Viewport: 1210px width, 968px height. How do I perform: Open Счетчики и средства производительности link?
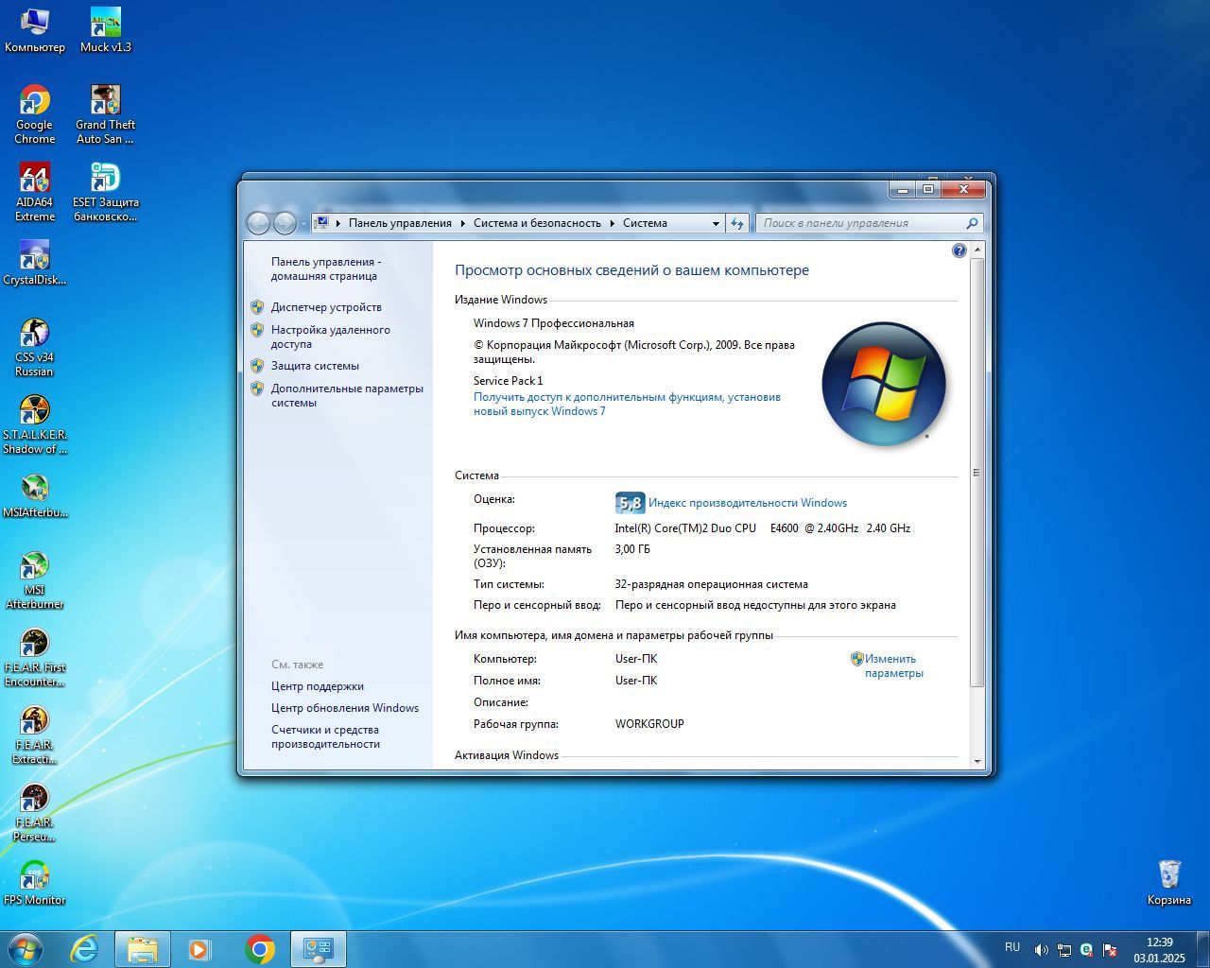coord(325,736)
